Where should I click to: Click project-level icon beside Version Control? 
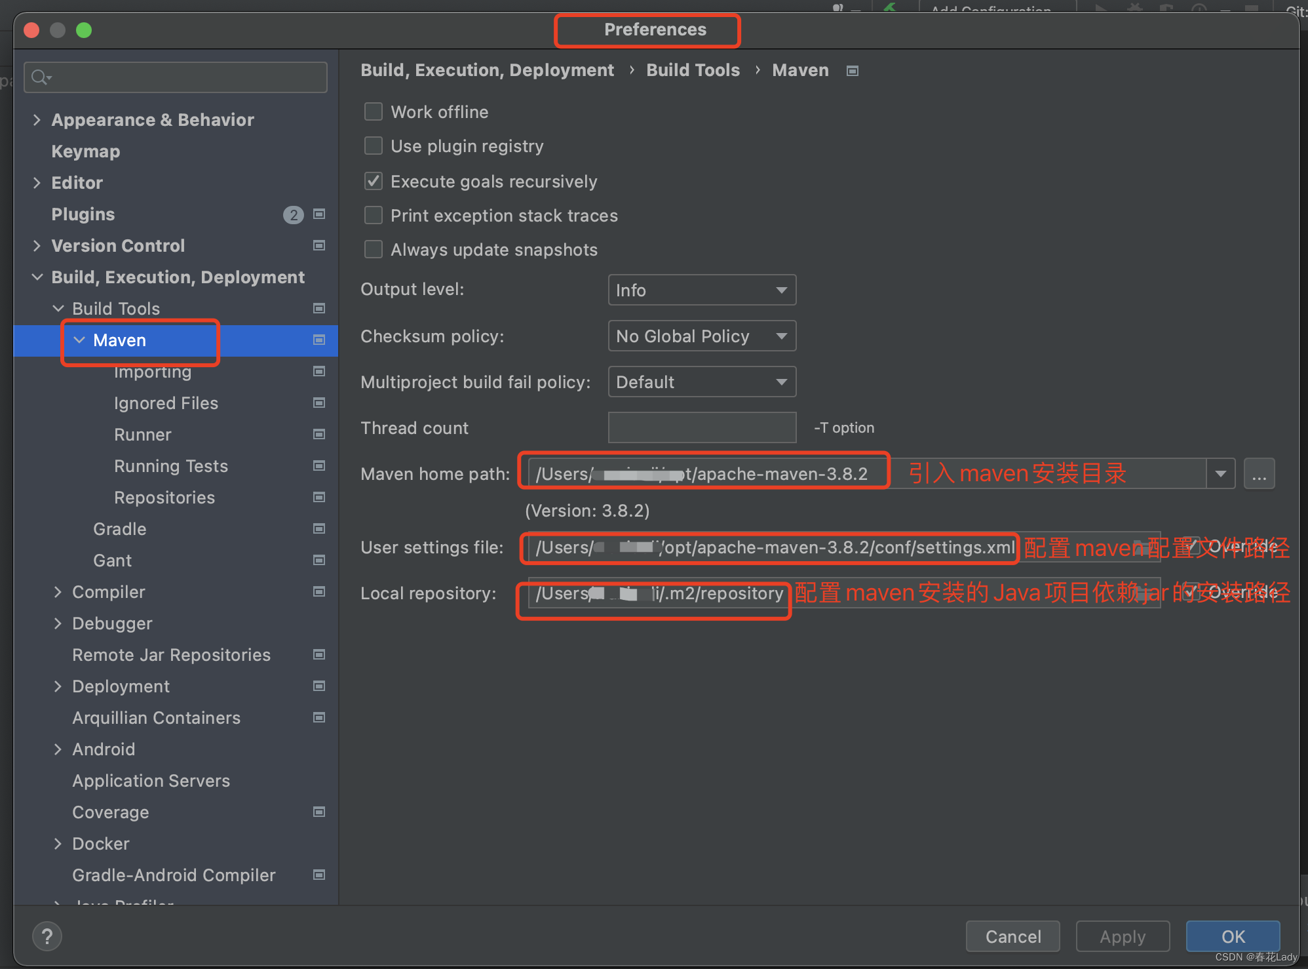tap(319, 246)
